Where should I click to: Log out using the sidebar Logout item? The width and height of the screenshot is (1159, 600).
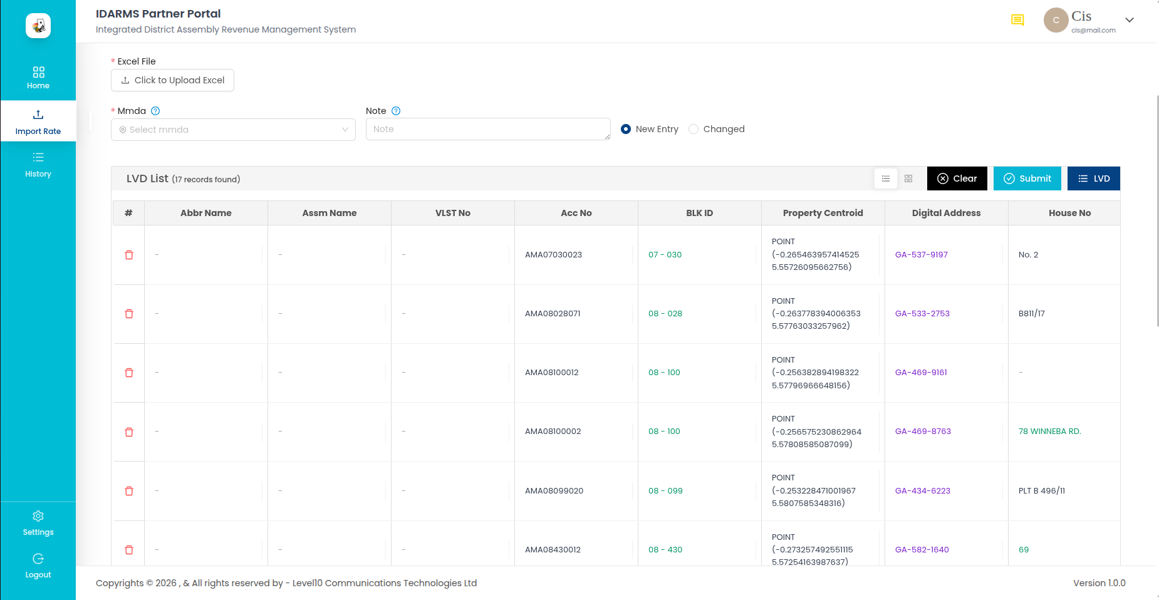tap(38, 566)
